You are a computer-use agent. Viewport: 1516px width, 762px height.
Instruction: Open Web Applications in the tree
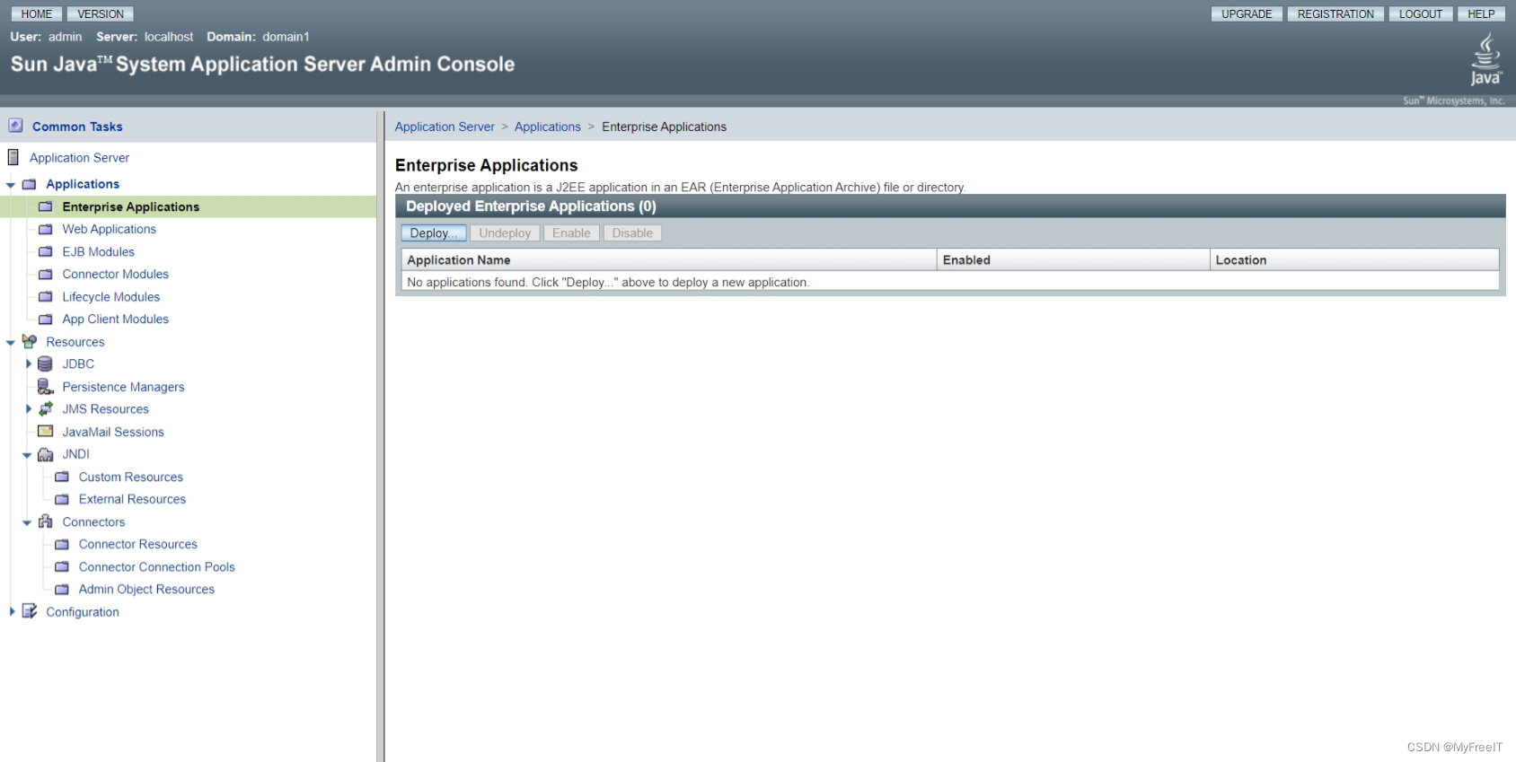(x=110, y=229)
